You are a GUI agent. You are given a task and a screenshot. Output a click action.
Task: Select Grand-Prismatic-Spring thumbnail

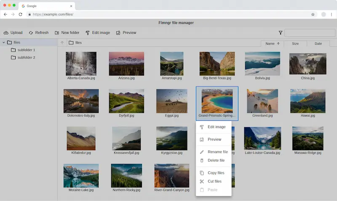(x=217, y=101)
